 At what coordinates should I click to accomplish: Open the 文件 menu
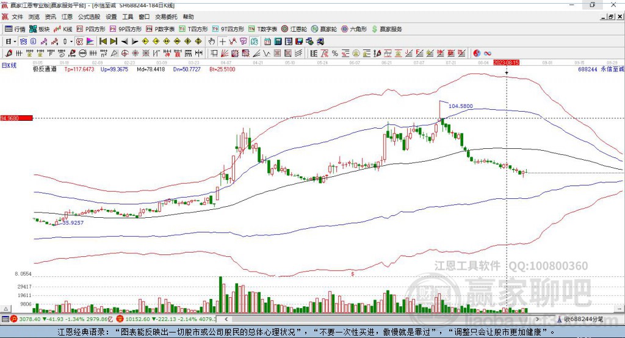pos(18,16)
